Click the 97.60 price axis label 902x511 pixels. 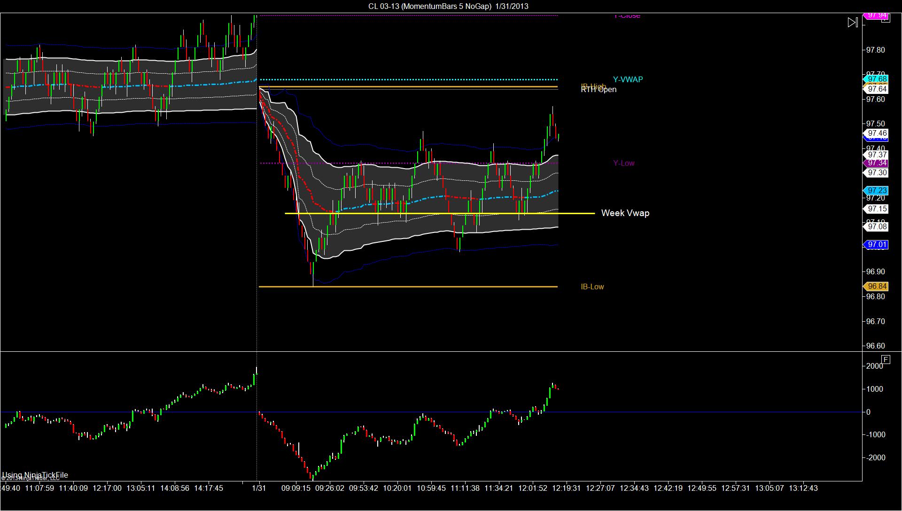[x=876, y=100]
